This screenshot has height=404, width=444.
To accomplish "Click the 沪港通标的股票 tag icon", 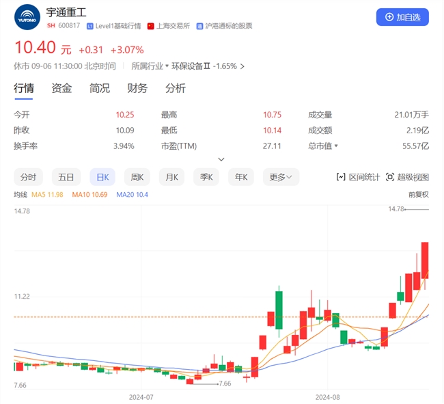I will click(199, 27).
